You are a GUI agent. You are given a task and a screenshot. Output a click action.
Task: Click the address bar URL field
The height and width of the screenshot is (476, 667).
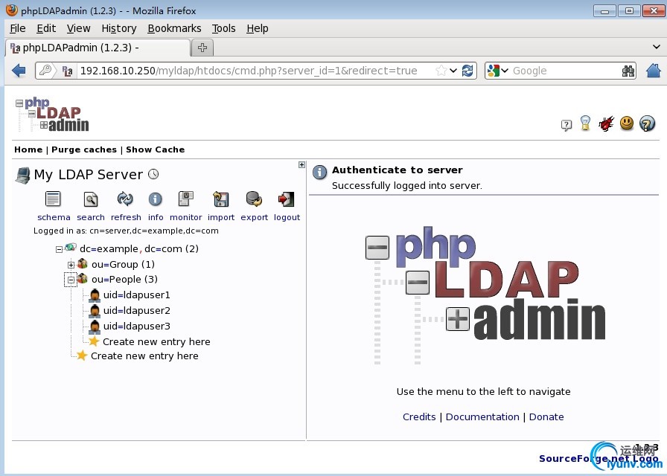coord(255,71)
